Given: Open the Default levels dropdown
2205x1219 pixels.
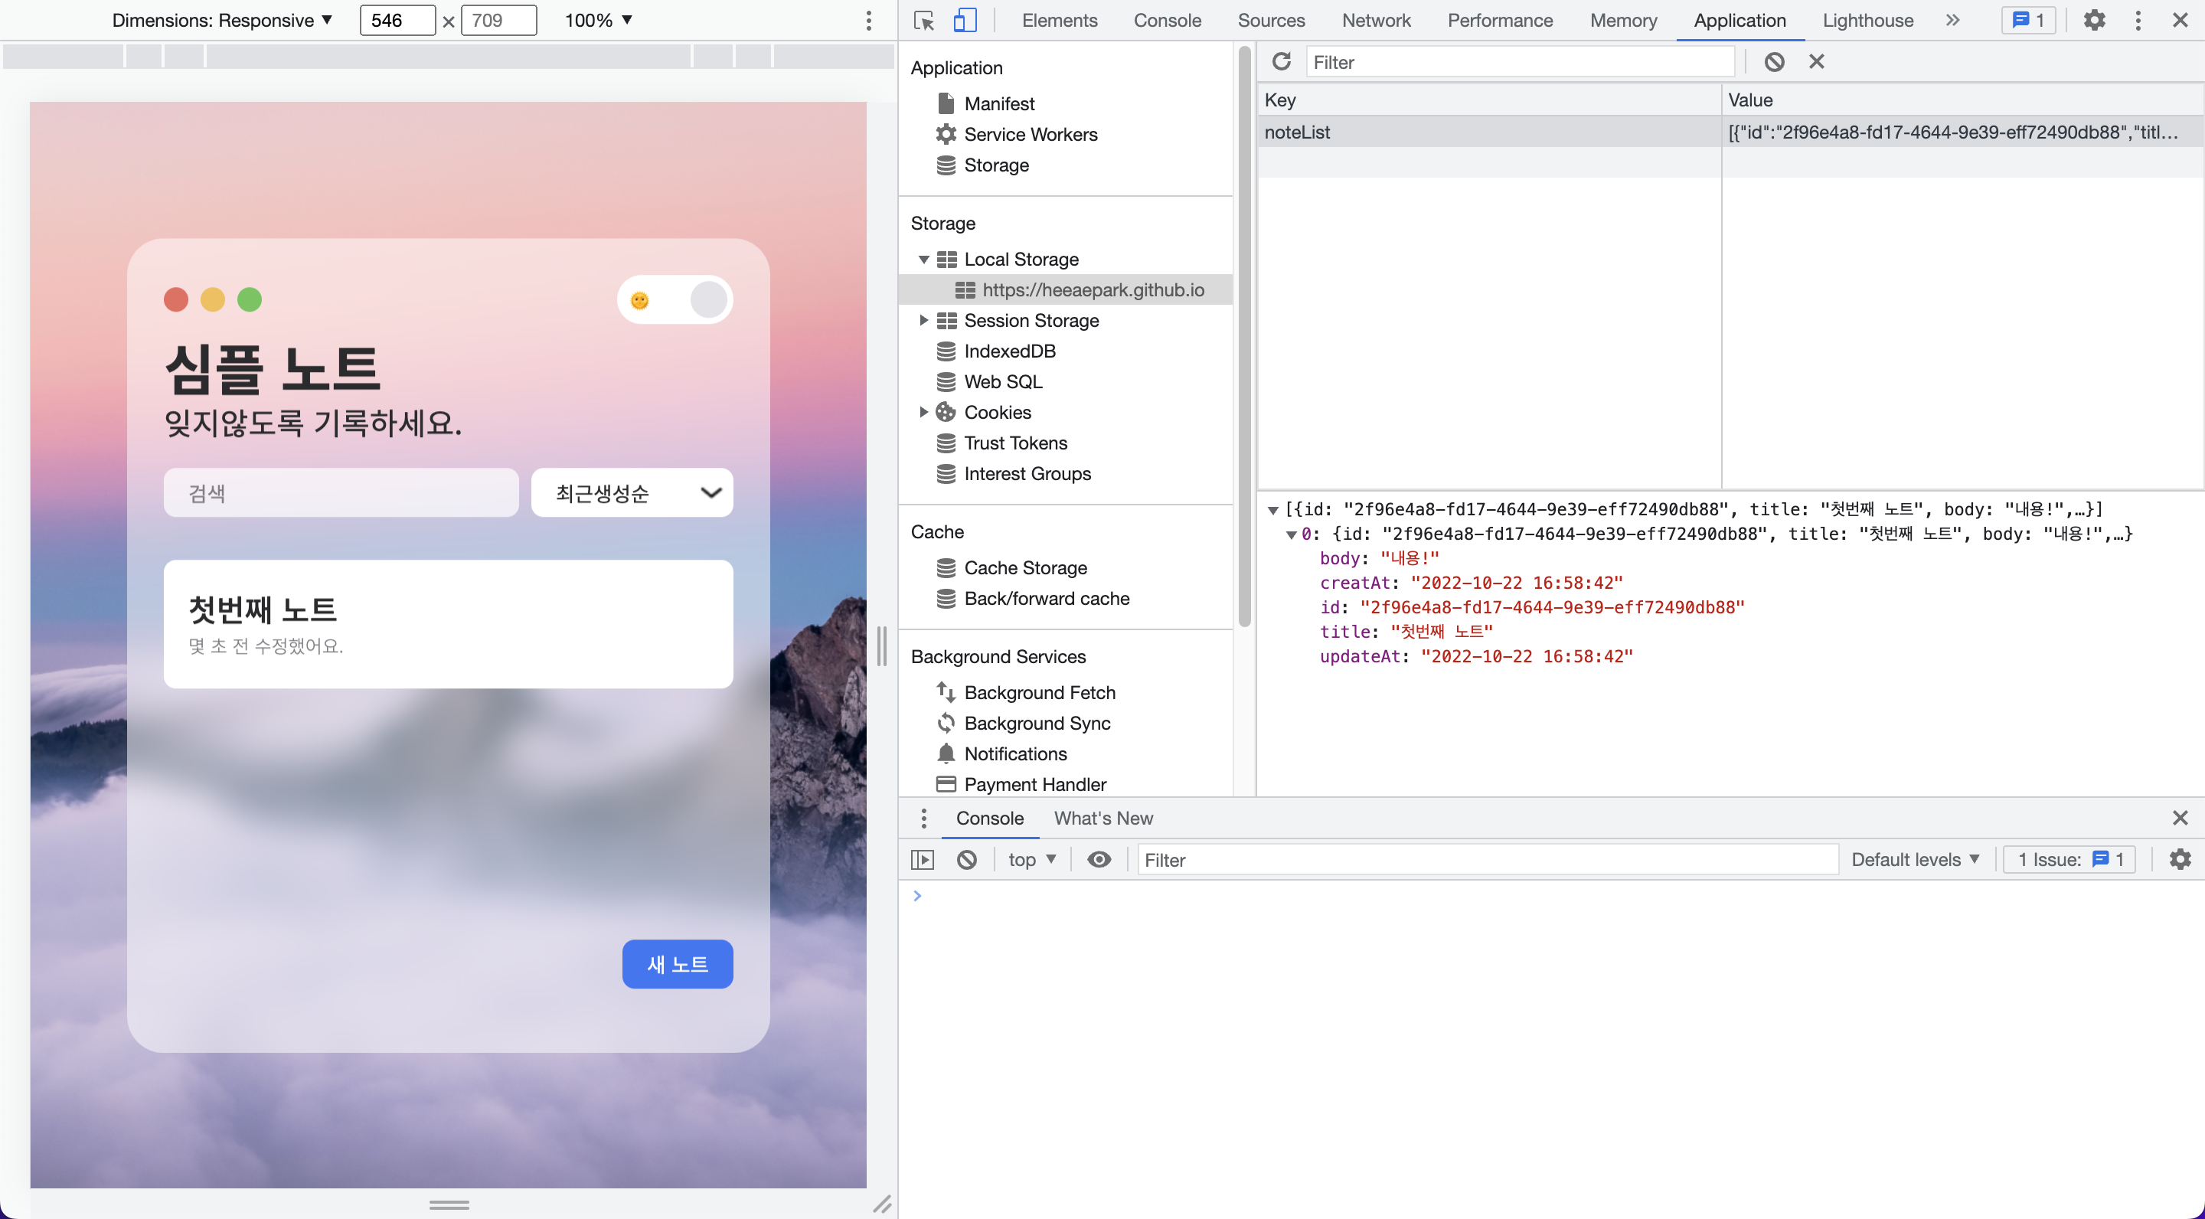Looking at the screenshot, I should tap(1915, 859).
